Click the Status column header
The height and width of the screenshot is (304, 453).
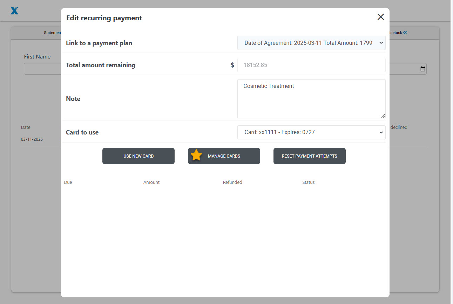309,182
